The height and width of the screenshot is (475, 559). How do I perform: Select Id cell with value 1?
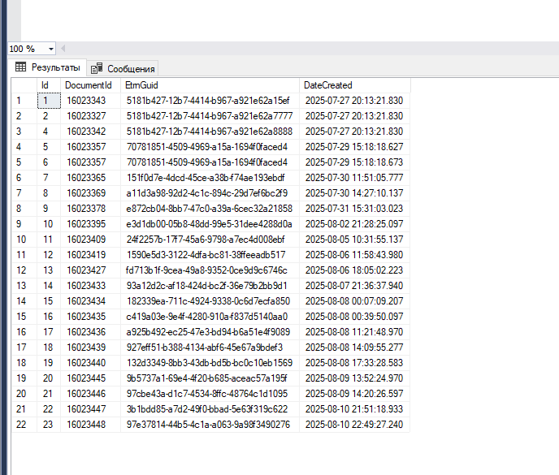49,101
